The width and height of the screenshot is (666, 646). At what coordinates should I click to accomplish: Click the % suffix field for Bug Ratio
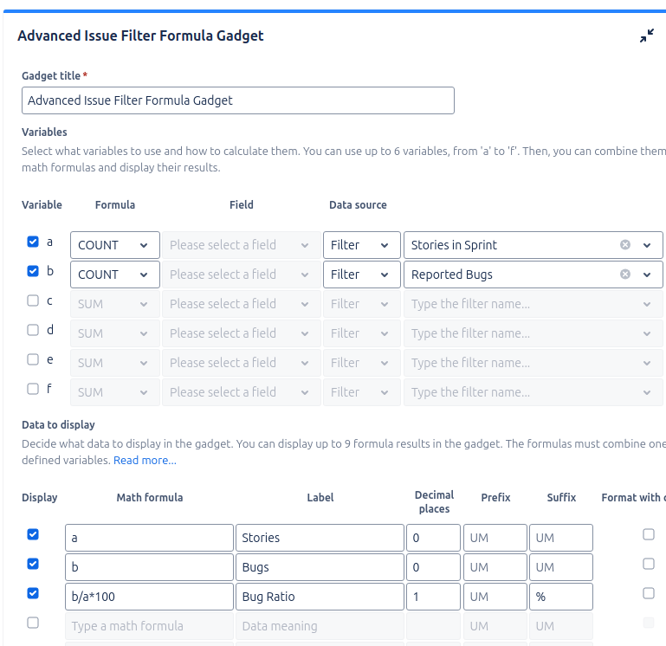point(560,597)
